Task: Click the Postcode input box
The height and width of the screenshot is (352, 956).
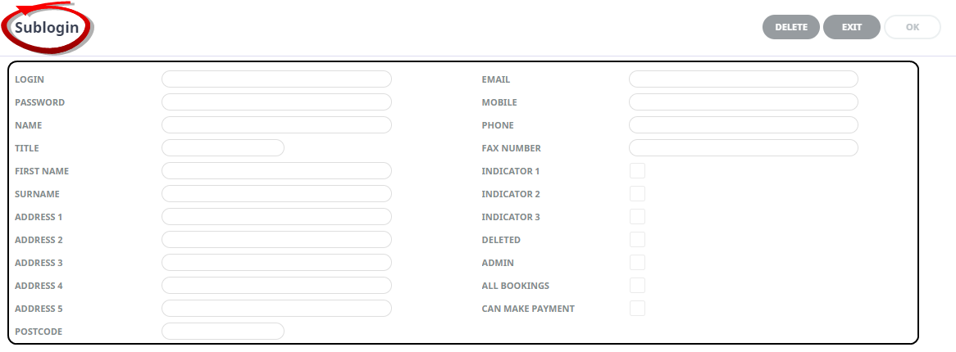Action: [x=222, y=332]
